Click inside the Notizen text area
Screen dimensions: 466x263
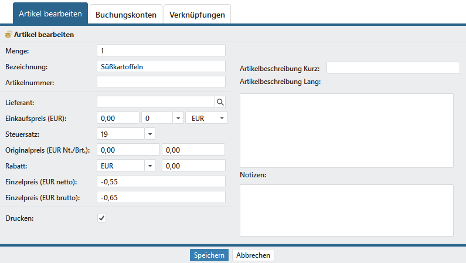coord(346,210)
